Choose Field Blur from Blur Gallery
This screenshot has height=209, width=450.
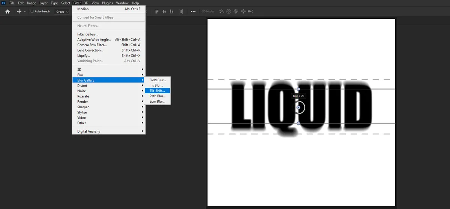[157, 80]
